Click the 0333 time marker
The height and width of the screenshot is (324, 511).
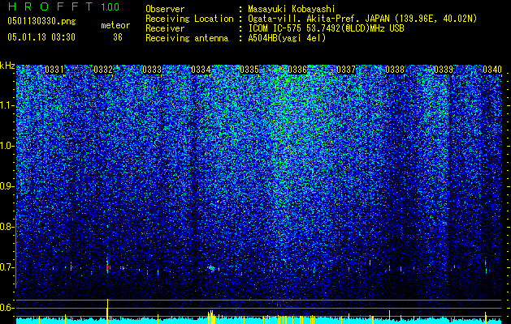pyautogui.click(x=152, y=70)
